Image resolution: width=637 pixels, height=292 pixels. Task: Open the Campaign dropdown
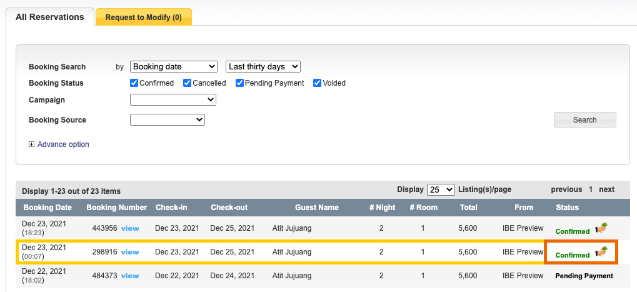click(x=173, y=100)
